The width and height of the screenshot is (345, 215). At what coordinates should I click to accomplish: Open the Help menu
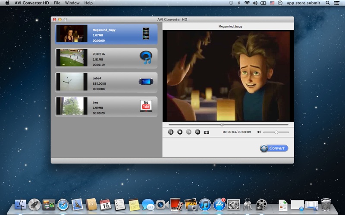pos(88,3)
